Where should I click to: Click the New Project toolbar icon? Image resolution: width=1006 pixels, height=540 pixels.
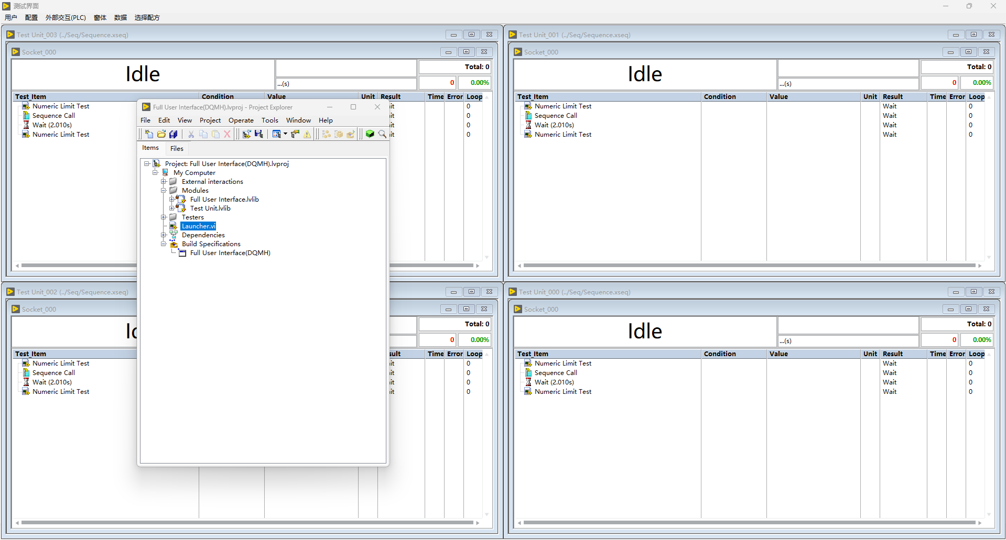coord(149,134)
